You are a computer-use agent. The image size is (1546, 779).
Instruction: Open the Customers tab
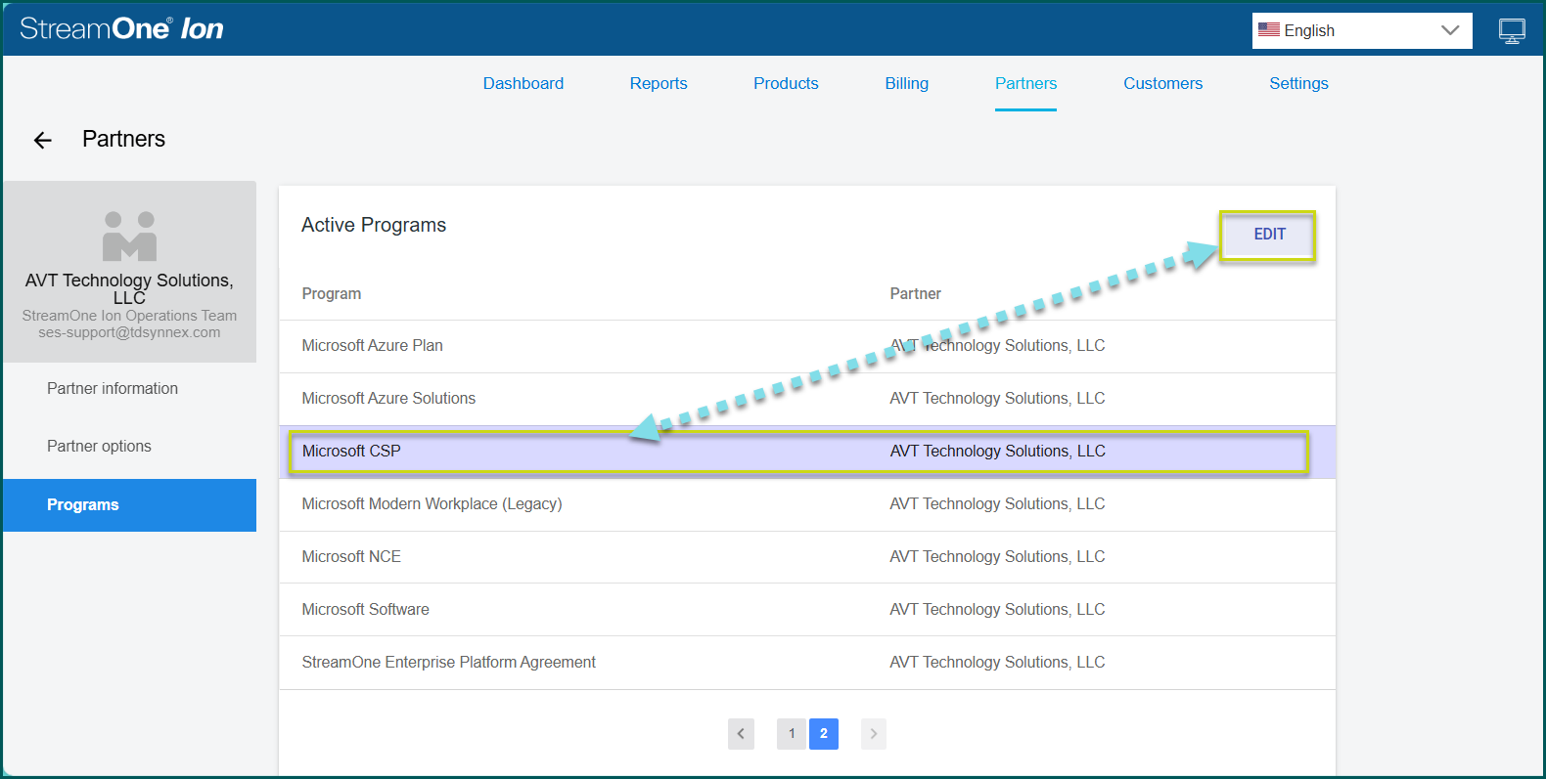[x=1163, y=84]
